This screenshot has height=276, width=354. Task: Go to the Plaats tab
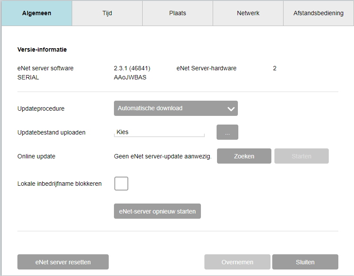click(177, 13)
